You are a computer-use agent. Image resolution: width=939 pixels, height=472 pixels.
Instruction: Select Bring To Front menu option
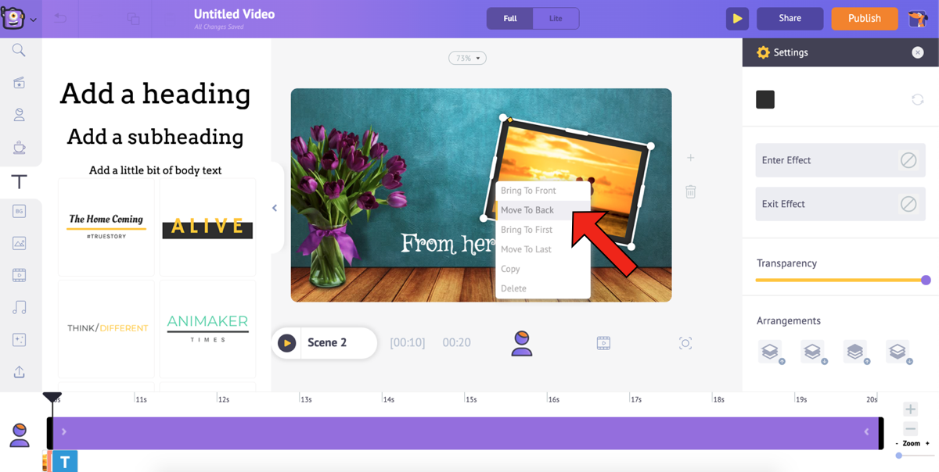[528, 191]
